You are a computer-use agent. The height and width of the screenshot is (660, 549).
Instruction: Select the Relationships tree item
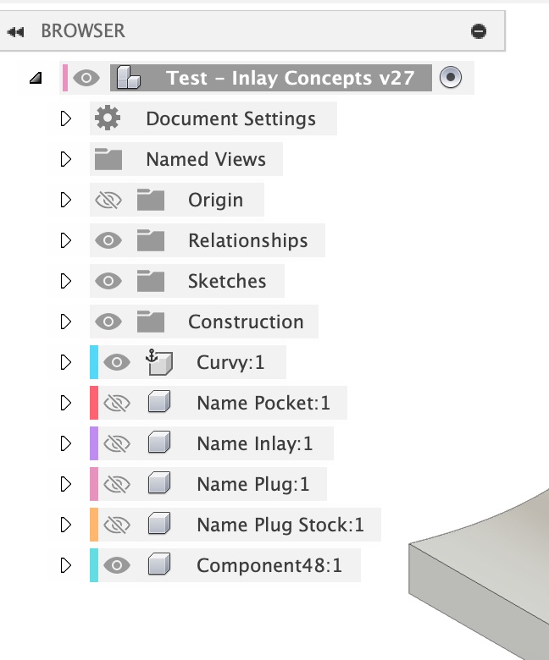pos(247,240)
